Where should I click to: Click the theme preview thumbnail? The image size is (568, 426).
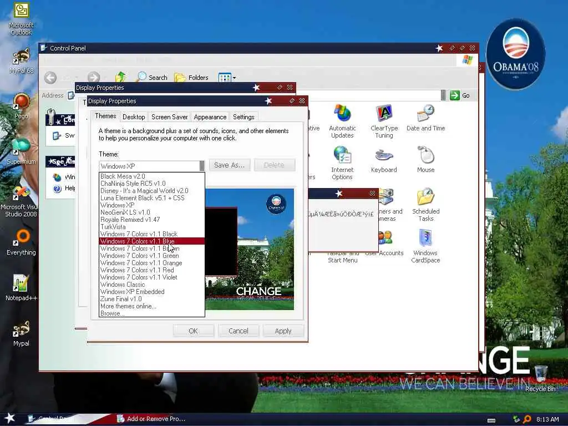pos(250,249)
